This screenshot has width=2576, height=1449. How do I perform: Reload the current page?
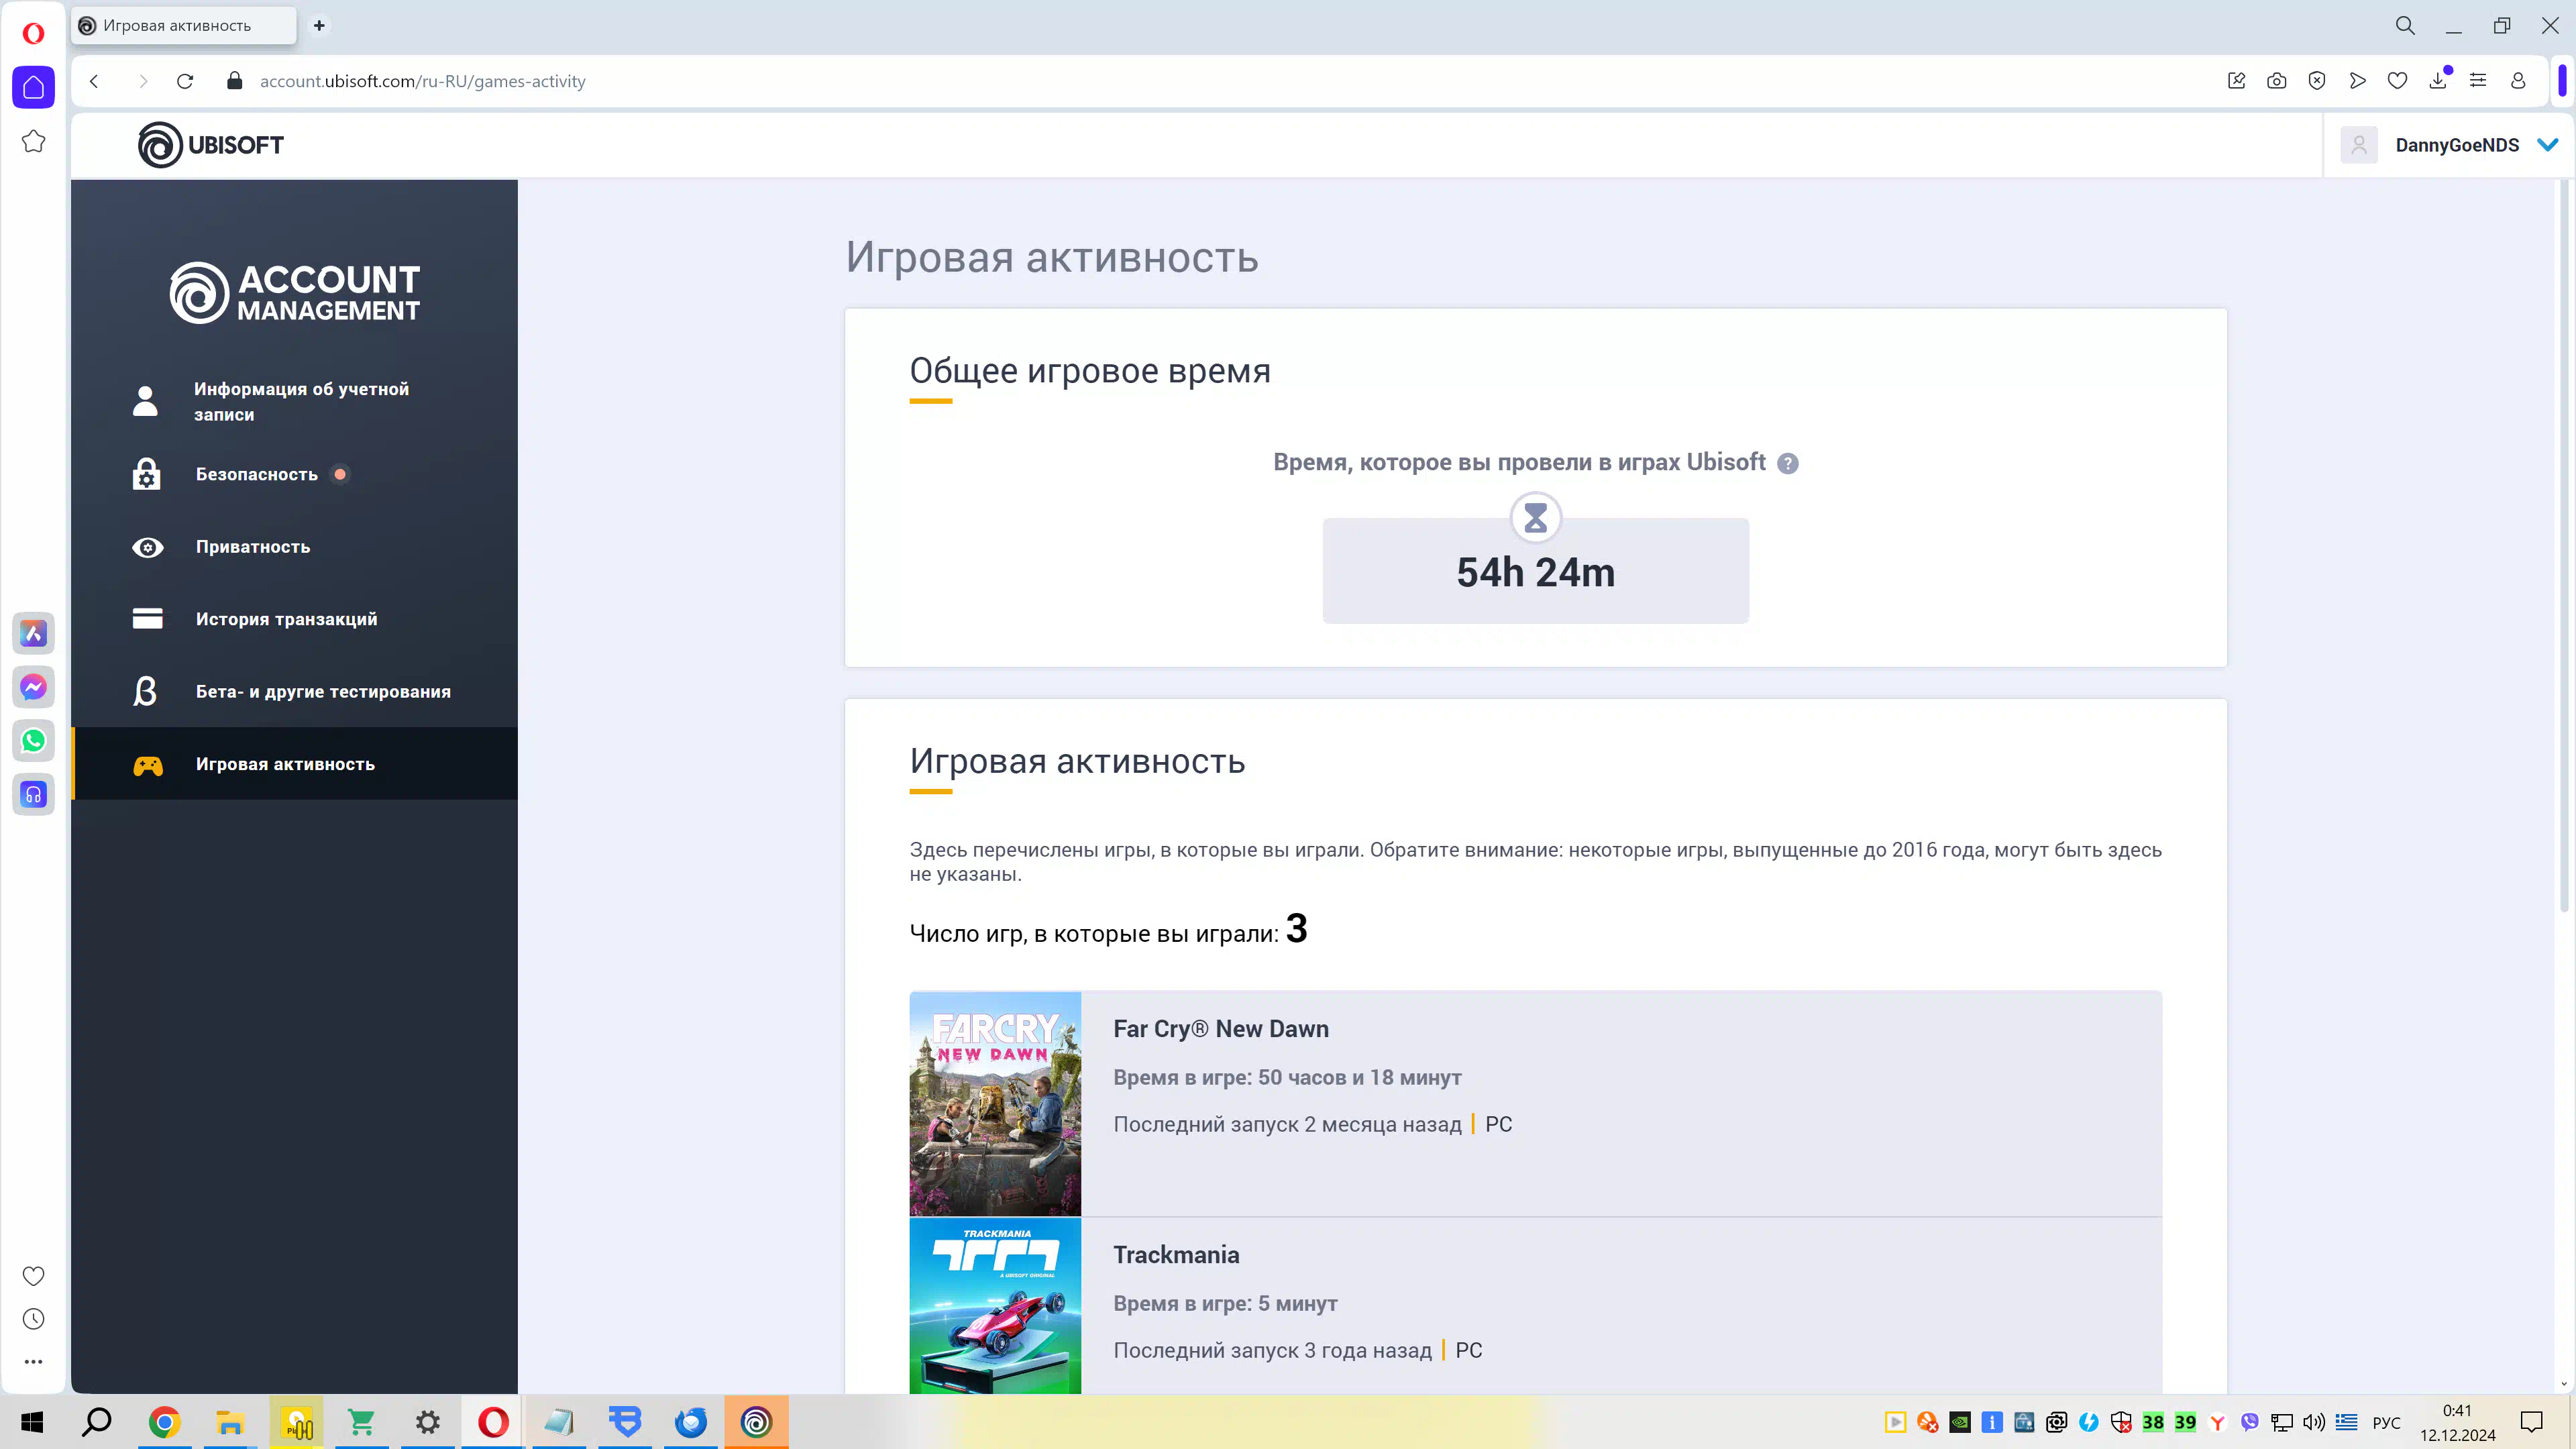point(185,81)
